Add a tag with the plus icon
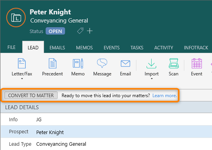 click(90, 31)
